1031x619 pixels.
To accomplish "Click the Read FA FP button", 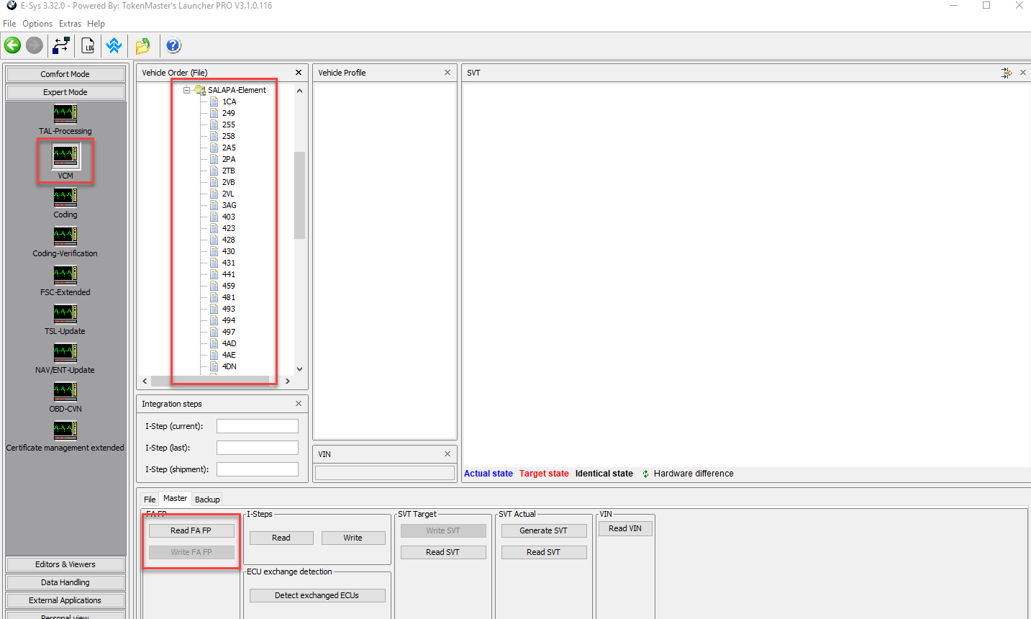I will pyautogui.click(x=191, y=530).
